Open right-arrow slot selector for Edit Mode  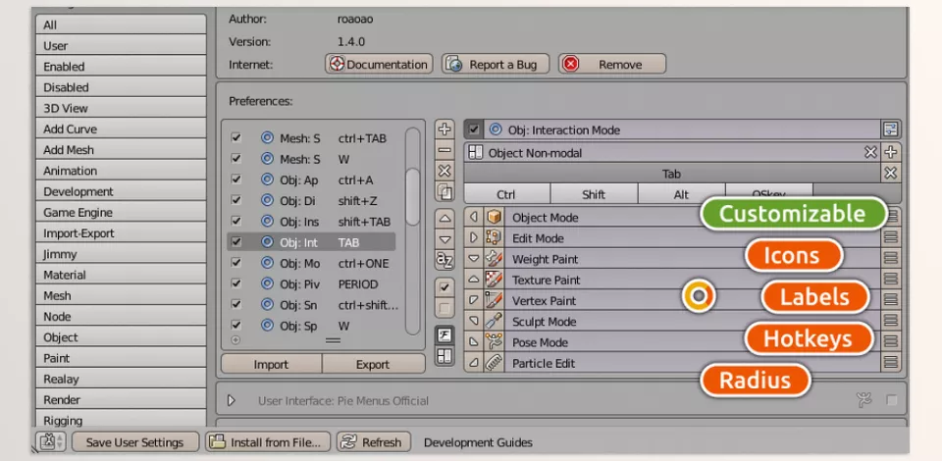coord(474,238)
